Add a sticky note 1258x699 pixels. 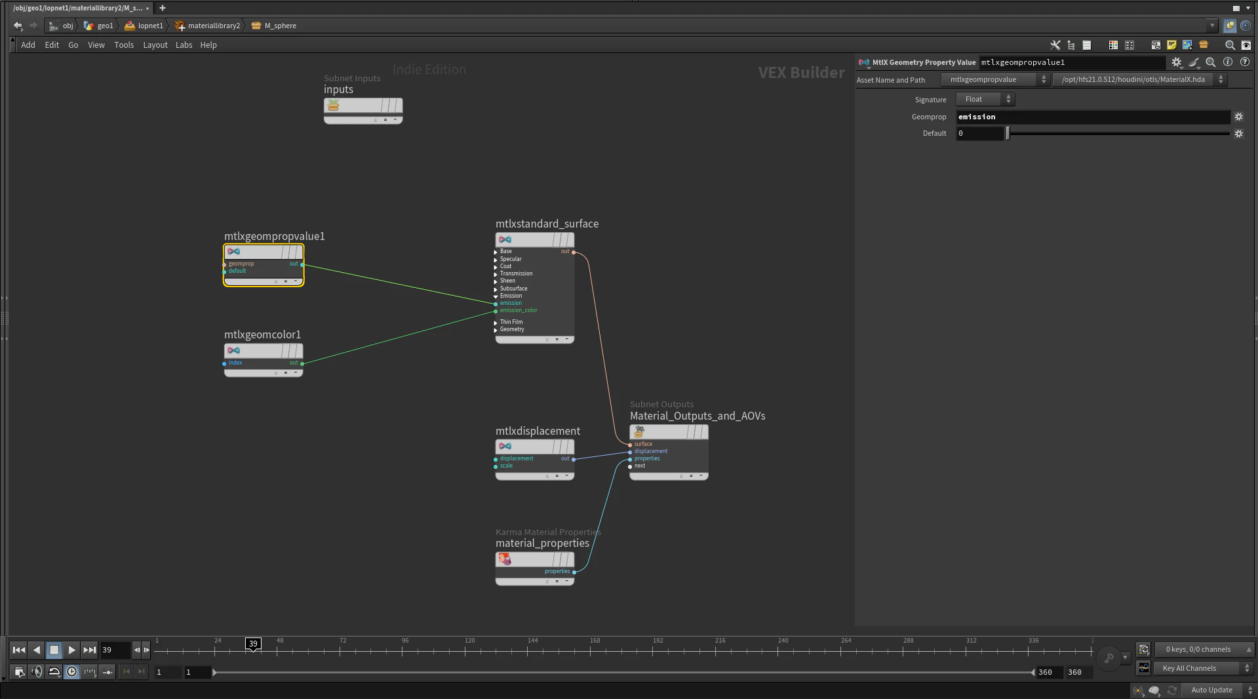click(x=1171, y=45)
